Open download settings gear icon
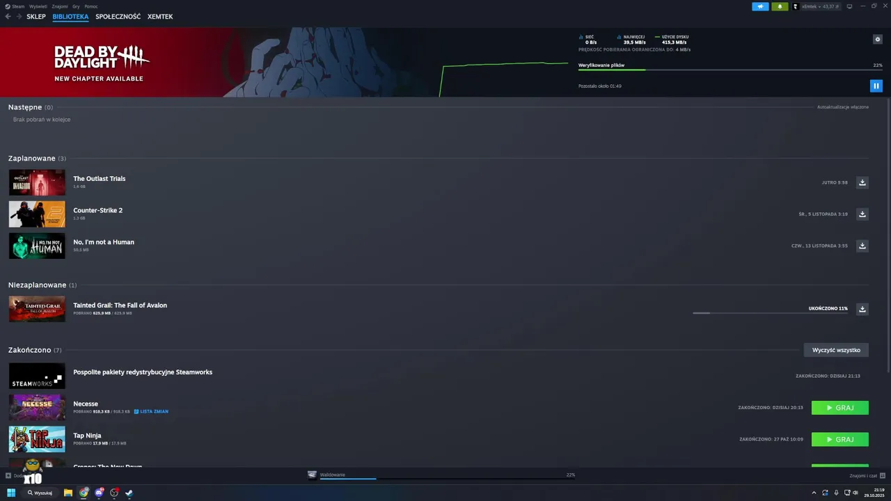This screenshot has height=501, width=891. coord(877,39)
